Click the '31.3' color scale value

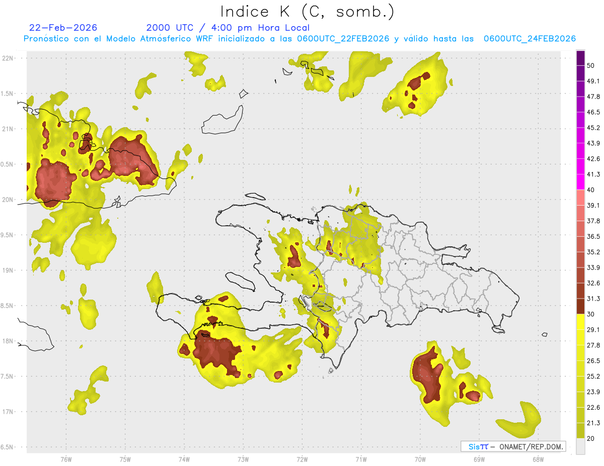(593, 299)
